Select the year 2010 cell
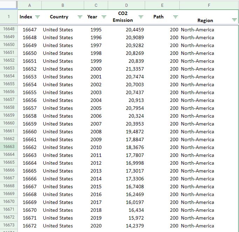 coord(96,147)
